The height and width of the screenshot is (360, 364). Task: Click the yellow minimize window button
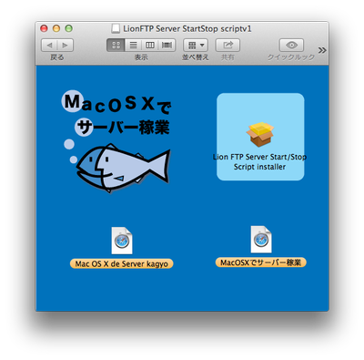tap(56, 28)
